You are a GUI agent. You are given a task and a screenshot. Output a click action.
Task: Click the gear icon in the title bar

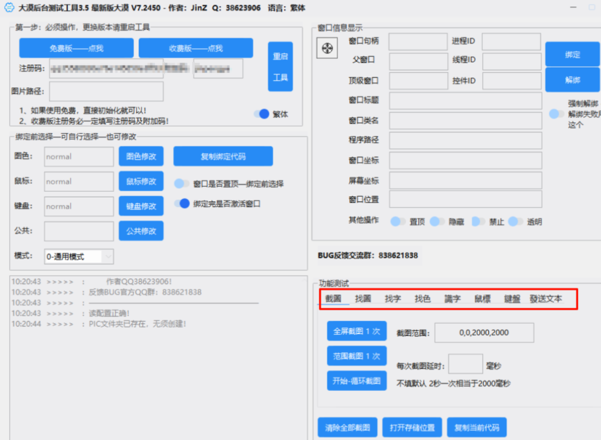click(x=8, y=8)
